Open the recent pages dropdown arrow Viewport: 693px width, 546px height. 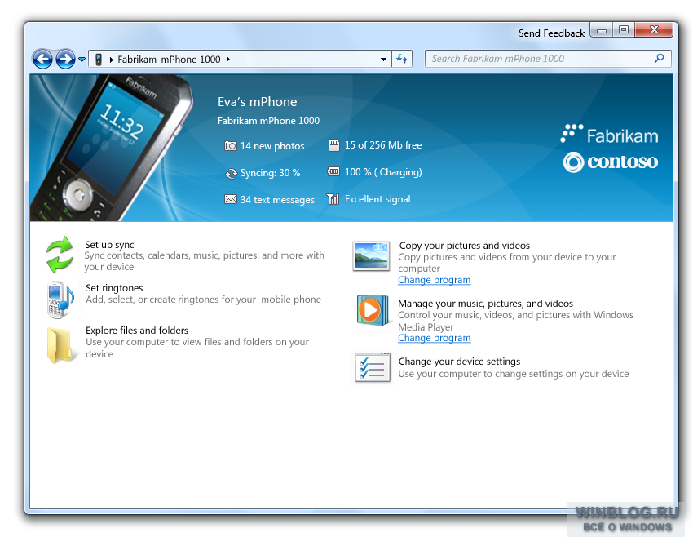point(82,60)
